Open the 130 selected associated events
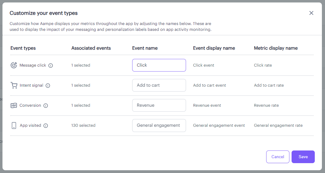325x173 pixels. click(x=83, y=125)
